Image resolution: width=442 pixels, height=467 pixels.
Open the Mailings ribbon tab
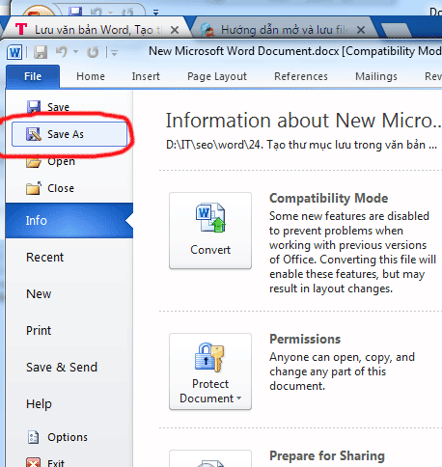click(376, 76)
